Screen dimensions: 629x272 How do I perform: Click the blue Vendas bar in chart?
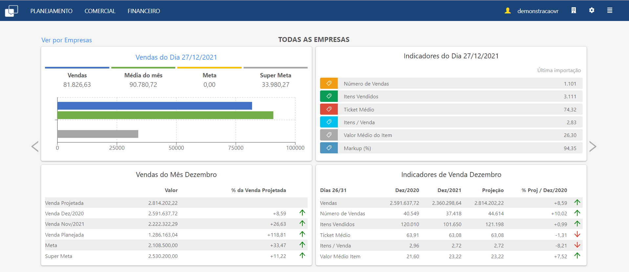(154, 106)
